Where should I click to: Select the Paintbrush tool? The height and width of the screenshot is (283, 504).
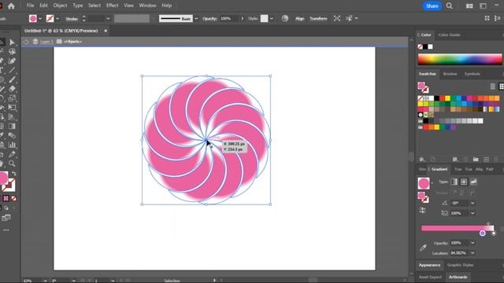pos(13,79)
